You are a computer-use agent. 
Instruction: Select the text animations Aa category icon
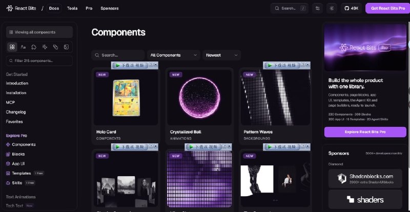click(x=23, y=47)
